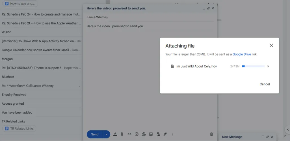
Task: Open the emoji picker
Action: click(x=137, y=134)
